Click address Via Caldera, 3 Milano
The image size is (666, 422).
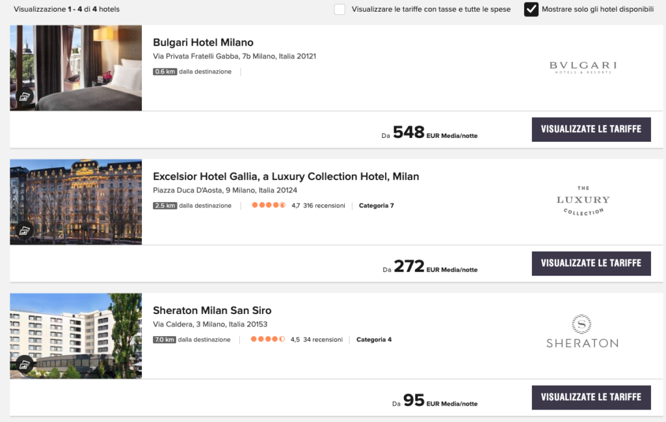click(210, 324)
